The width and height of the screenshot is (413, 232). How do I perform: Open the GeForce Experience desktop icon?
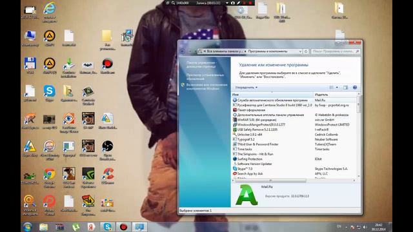point(88,178)
